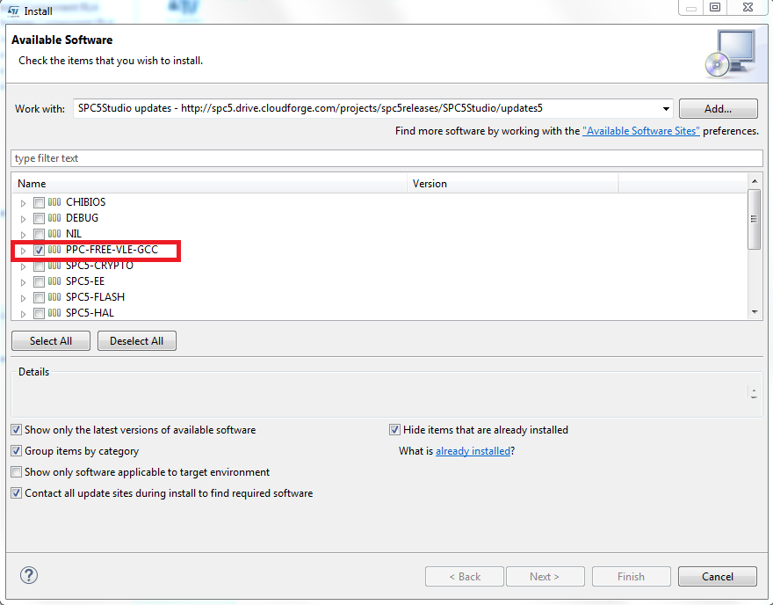
Task: Click the software list scroll up arrow
Action: point(755,181)
